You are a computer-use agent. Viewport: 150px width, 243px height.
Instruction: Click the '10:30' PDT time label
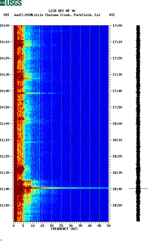[5, 75]
